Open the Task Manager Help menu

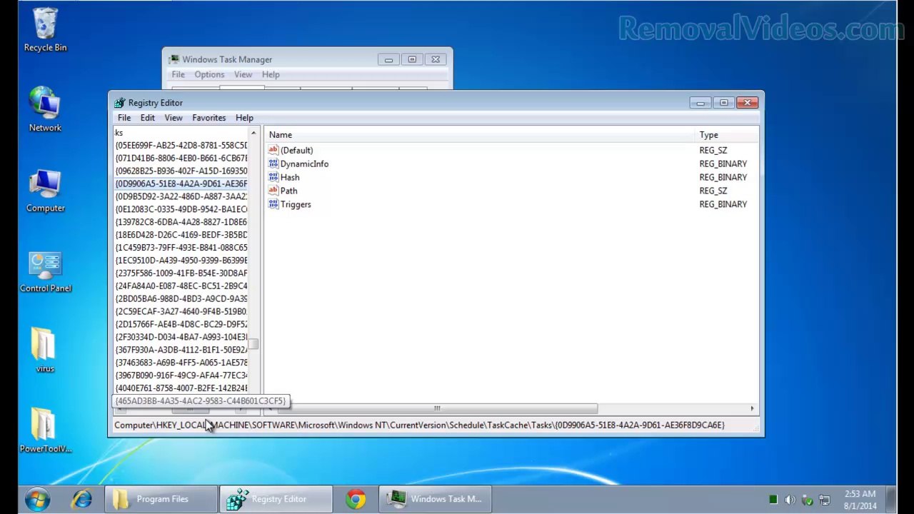click(271, 74)
